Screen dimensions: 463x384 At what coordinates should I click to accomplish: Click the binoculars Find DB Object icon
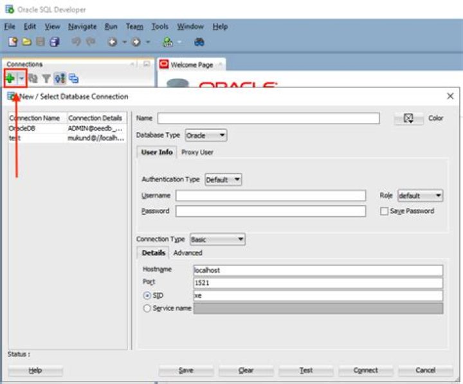(x=199, y=42)
